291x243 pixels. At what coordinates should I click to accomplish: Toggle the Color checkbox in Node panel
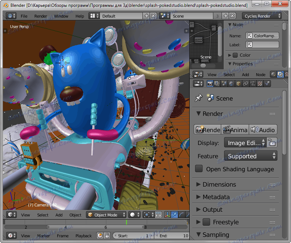tap(235, 55)
